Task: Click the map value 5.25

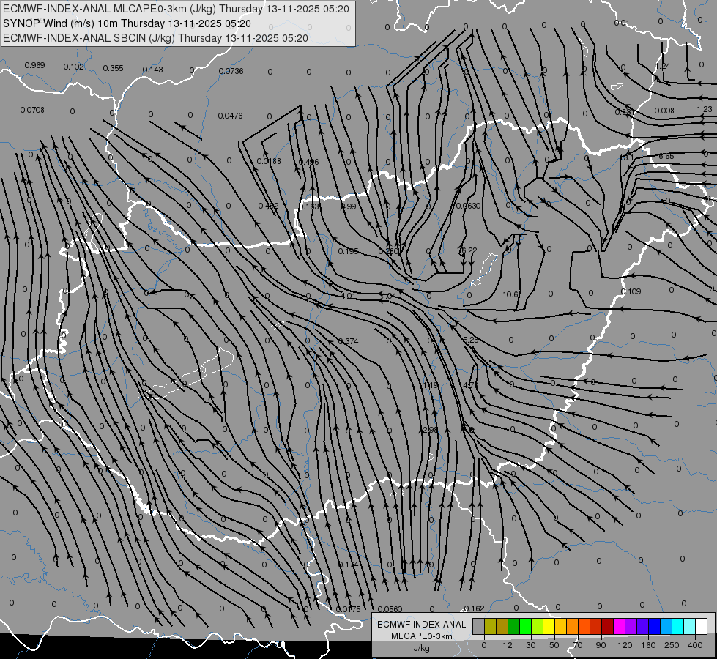Action: pos(470,340)
